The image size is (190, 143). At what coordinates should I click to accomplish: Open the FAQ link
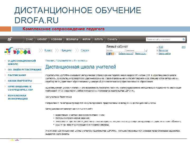click(x=161, y=47)
